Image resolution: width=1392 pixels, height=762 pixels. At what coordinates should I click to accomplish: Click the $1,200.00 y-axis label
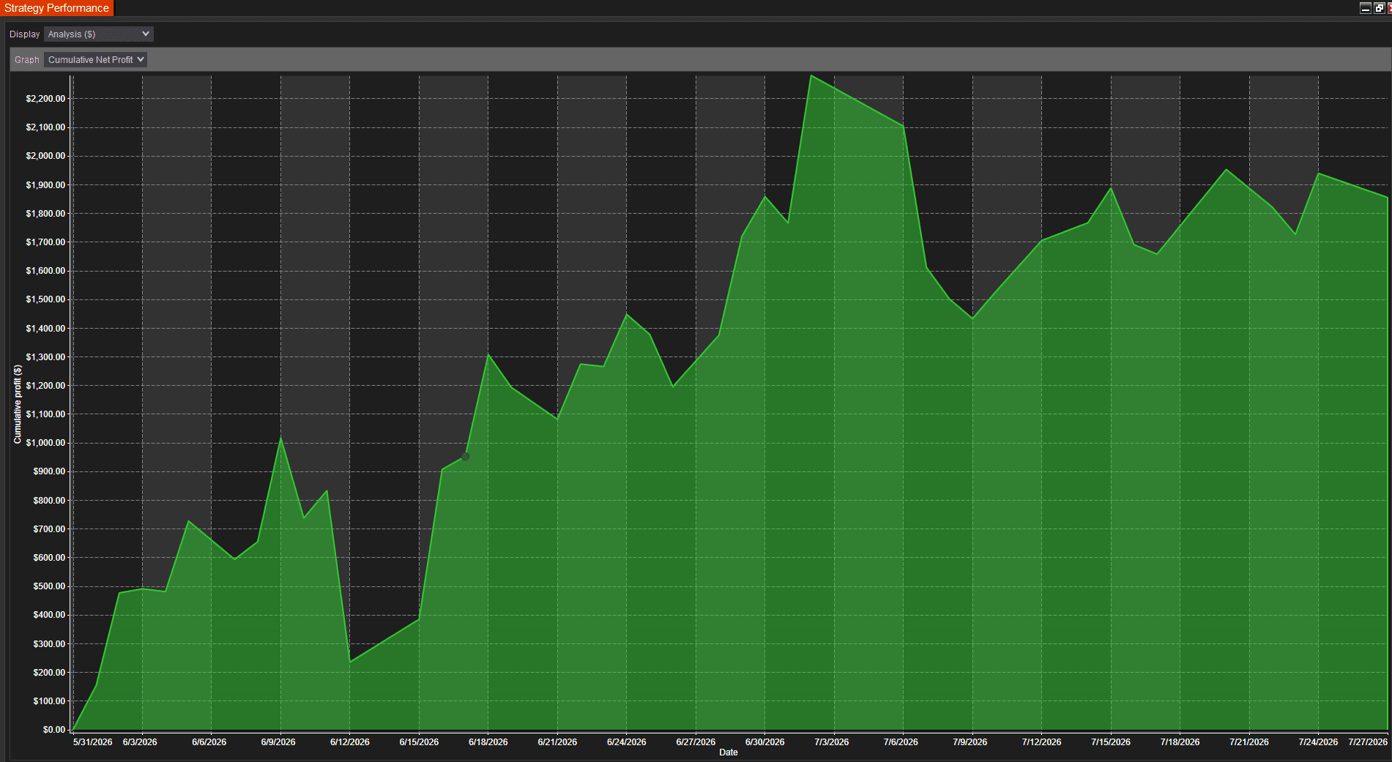[45, 386]
